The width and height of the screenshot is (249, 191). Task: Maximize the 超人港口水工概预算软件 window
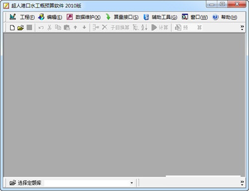coord(222,4)
